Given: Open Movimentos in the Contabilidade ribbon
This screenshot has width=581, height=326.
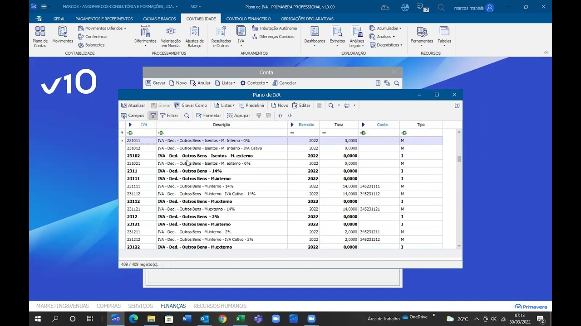Looking at the screenshot, I should pos(63,35).
